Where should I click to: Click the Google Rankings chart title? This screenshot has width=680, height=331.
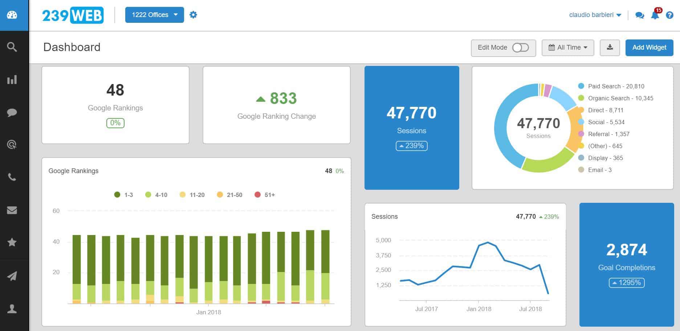pos(73,171)
